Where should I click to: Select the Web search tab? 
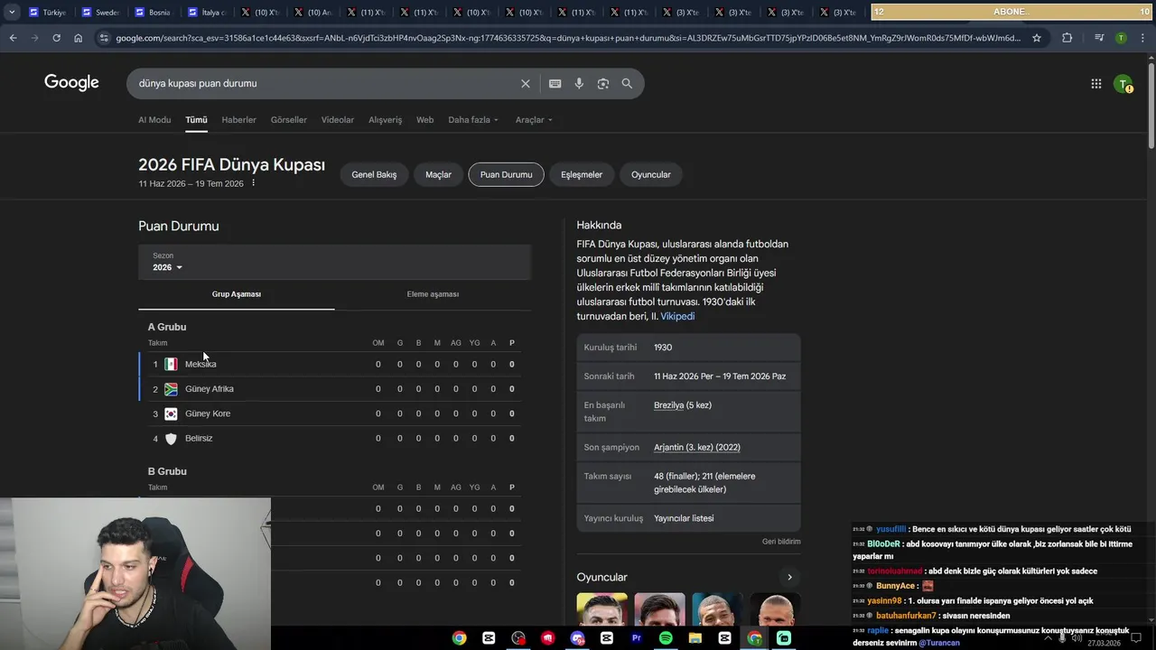click(424, 120)
